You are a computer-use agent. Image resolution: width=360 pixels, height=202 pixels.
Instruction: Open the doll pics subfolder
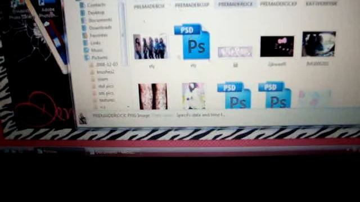pos(106,86)
